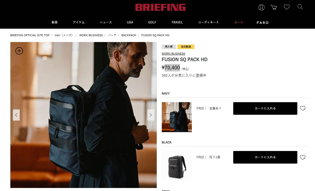Image resolution: width=315 pixels, height=191 pixels.
Task: Open WORK/BUSINESS category link above title
Action: coord(173,54)
